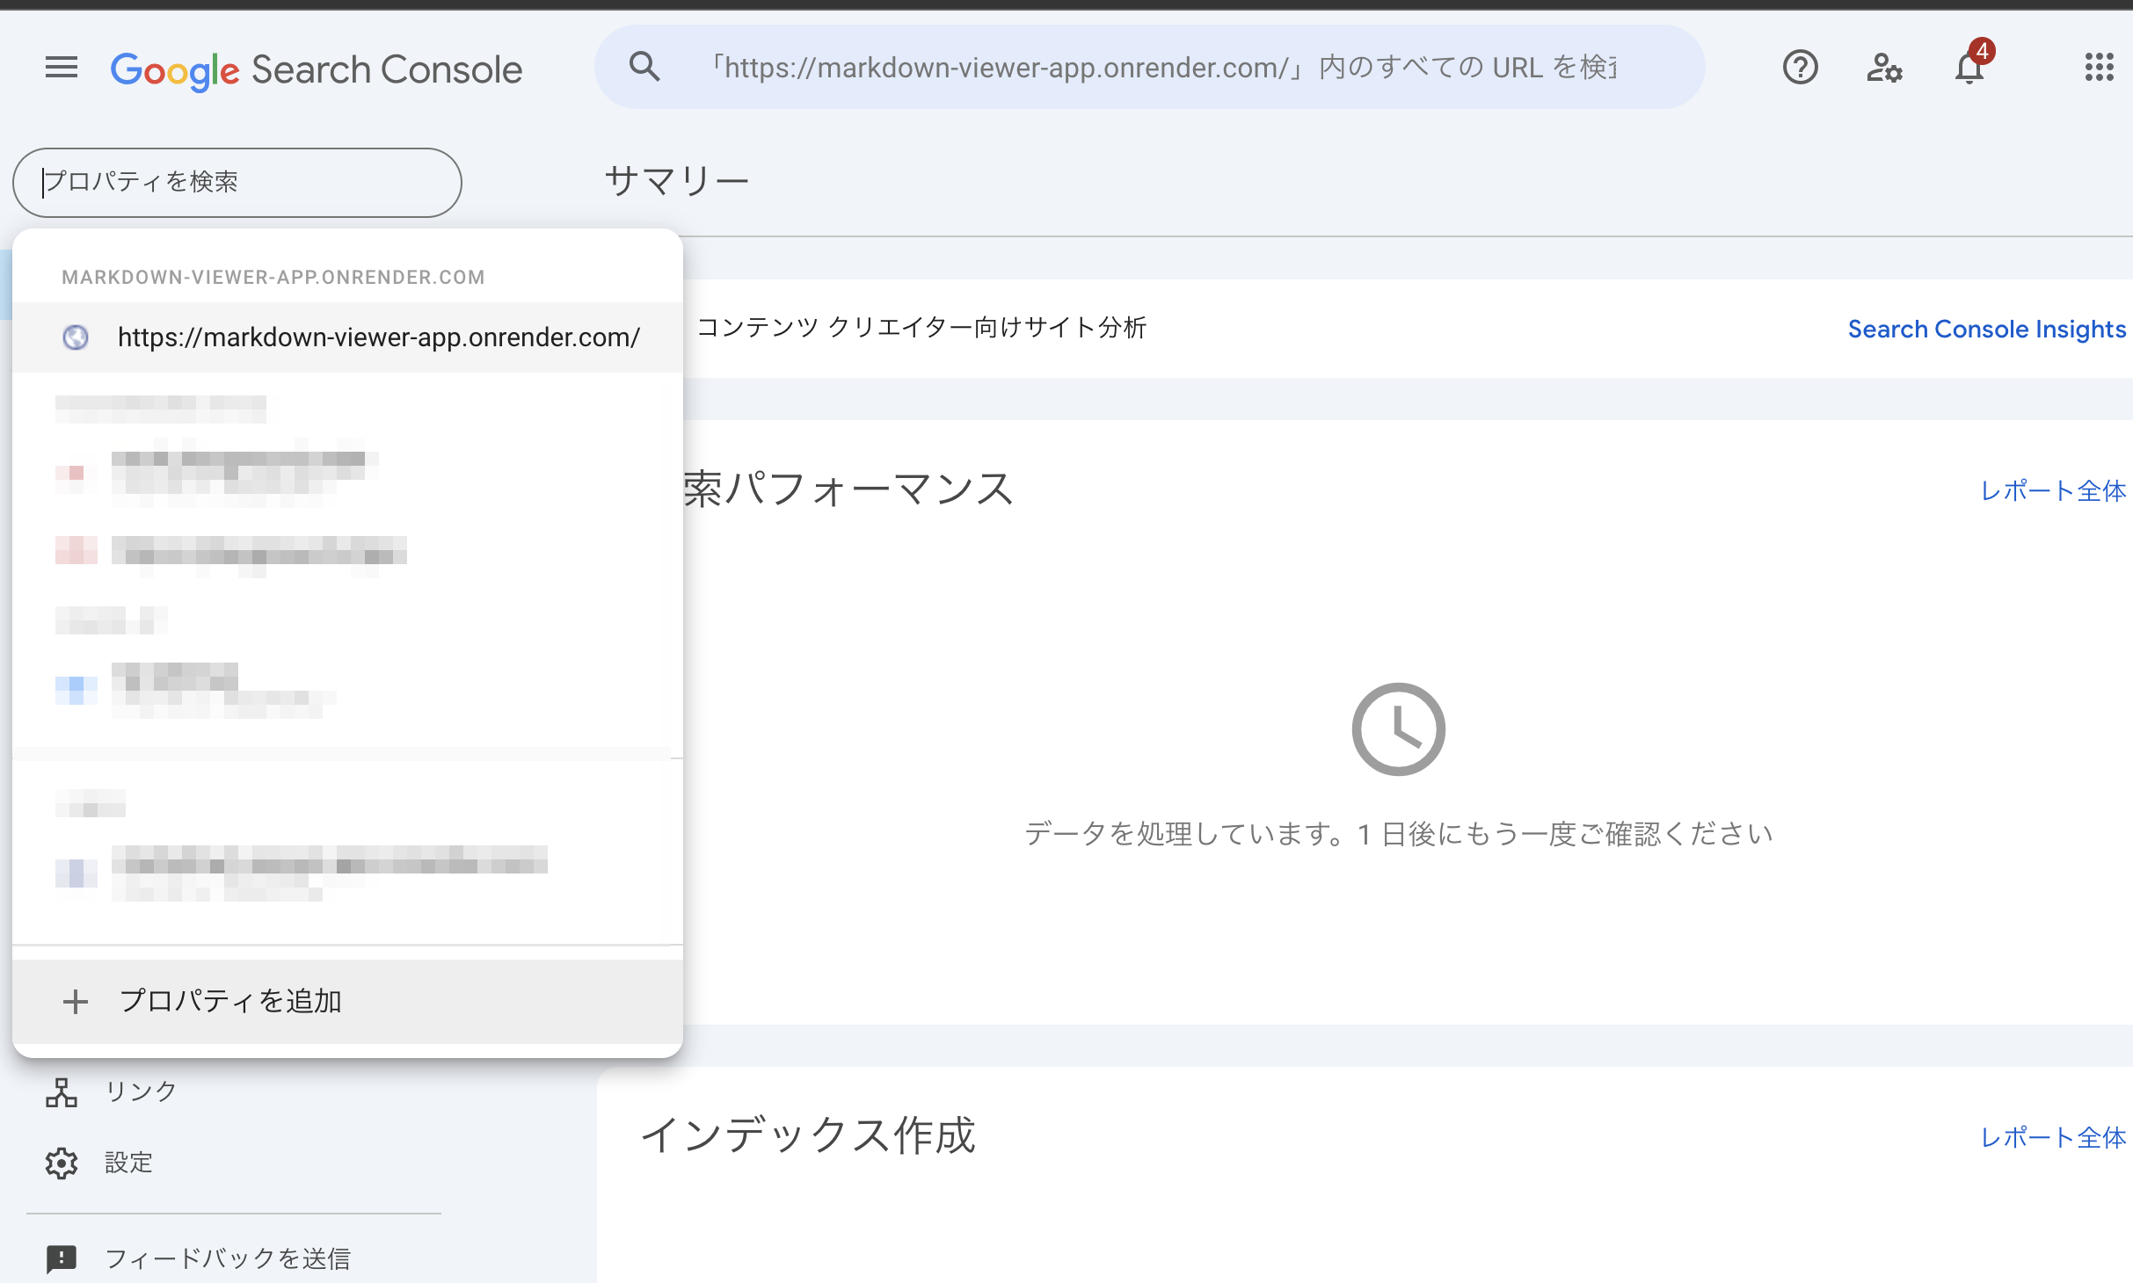
Task: Open users and permissions settings icon
Action: click(1885, 68)
